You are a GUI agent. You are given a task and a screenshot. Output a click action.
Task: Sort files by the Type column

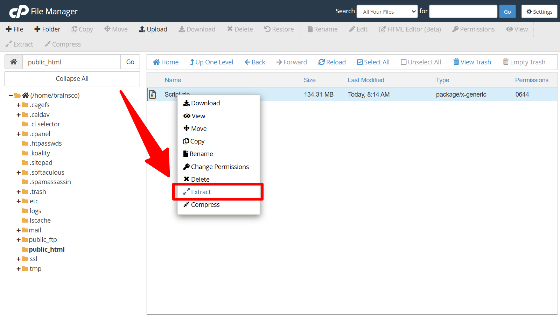(442, 80)
